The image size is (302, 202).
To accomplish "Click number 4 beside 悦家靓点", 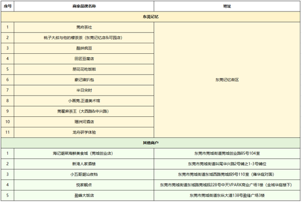I will pyautogui.click(x=8, y=185).
